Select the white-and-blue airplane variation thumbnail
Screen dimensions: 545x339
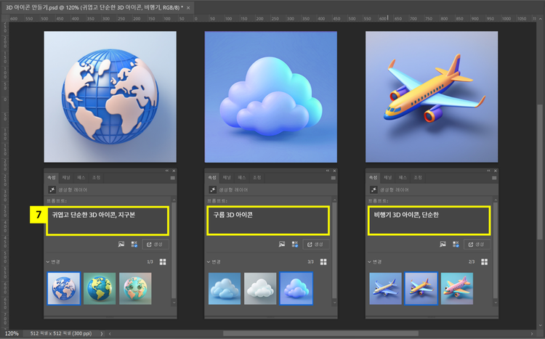[385, 289]
